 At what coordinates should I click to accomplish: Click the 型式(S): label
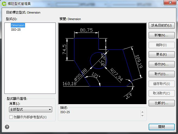pyautogui.click(x=11, y=19)
